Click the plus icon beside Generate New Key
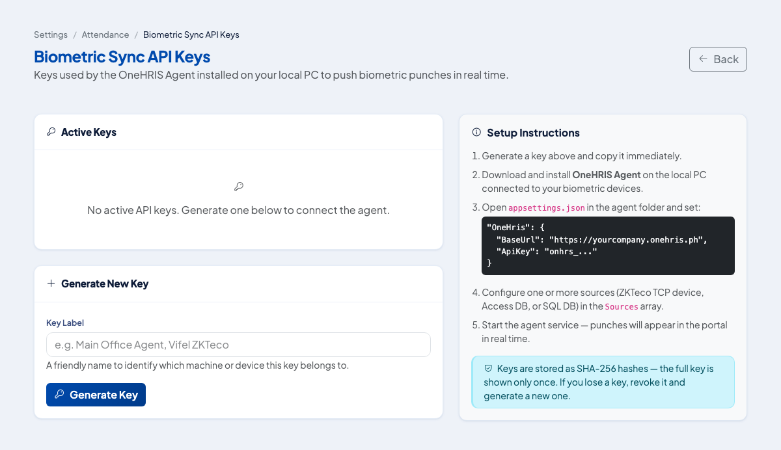This screenshot has width=781, height=450. point(51,284)
